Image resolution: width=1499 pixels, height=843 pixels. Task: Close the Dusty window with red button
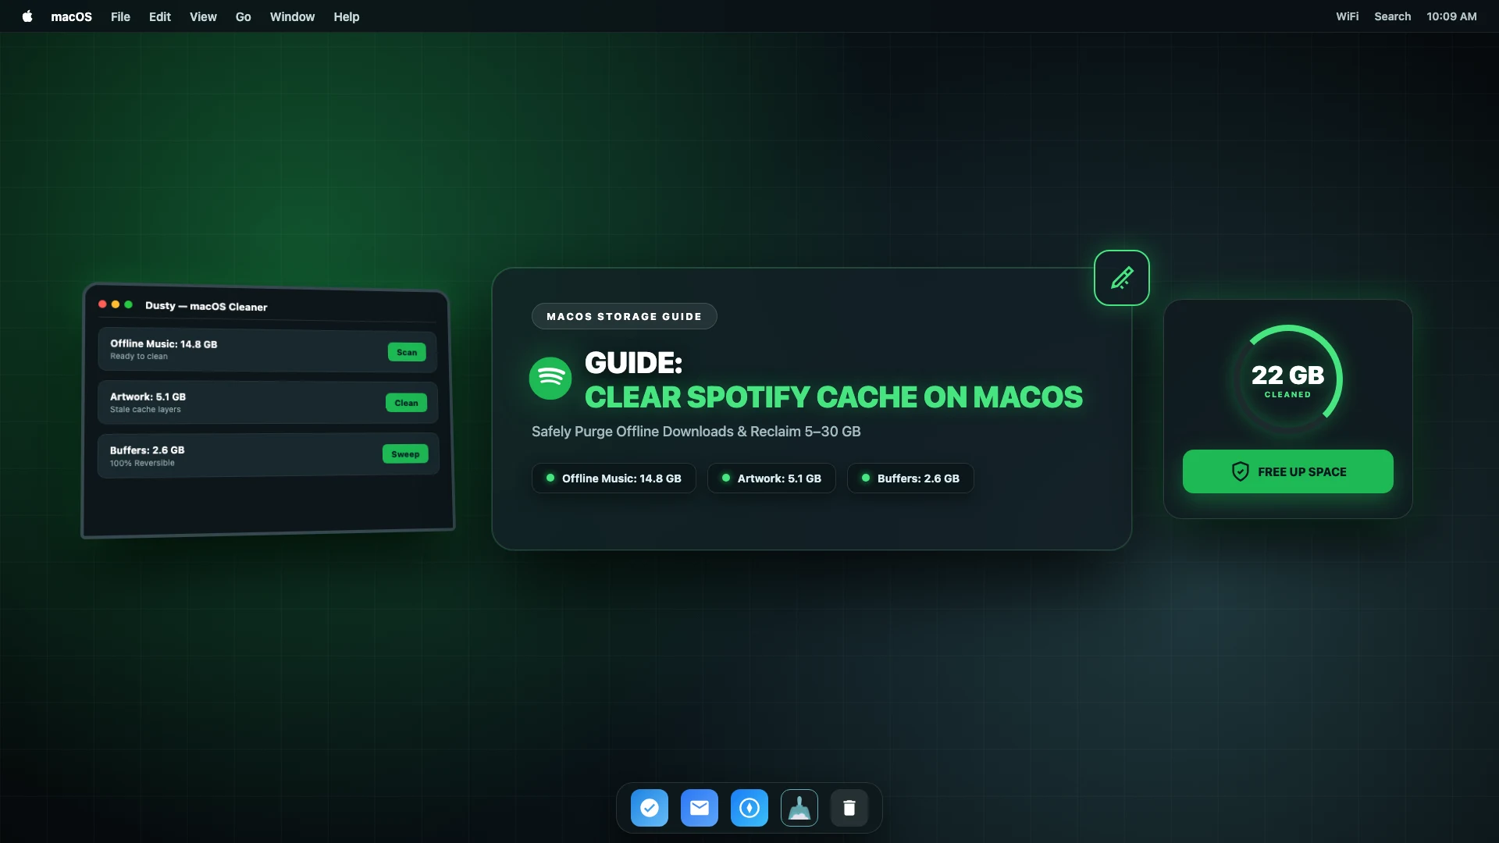102,304
